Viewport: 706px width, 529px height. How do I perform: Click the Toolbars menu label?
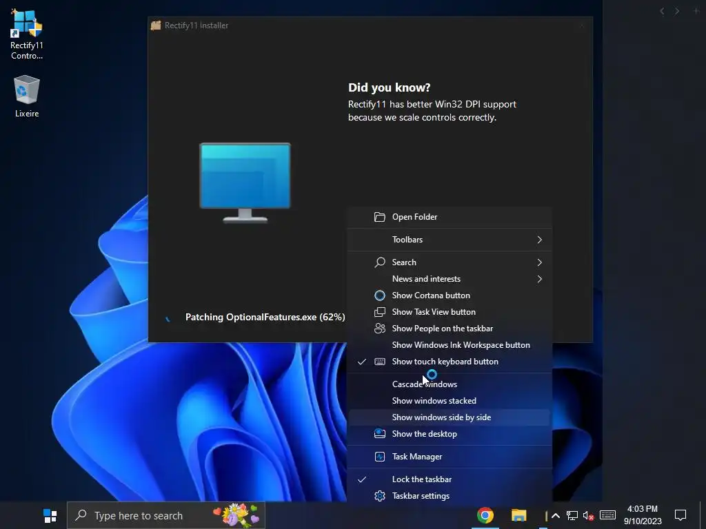[407, 240]
